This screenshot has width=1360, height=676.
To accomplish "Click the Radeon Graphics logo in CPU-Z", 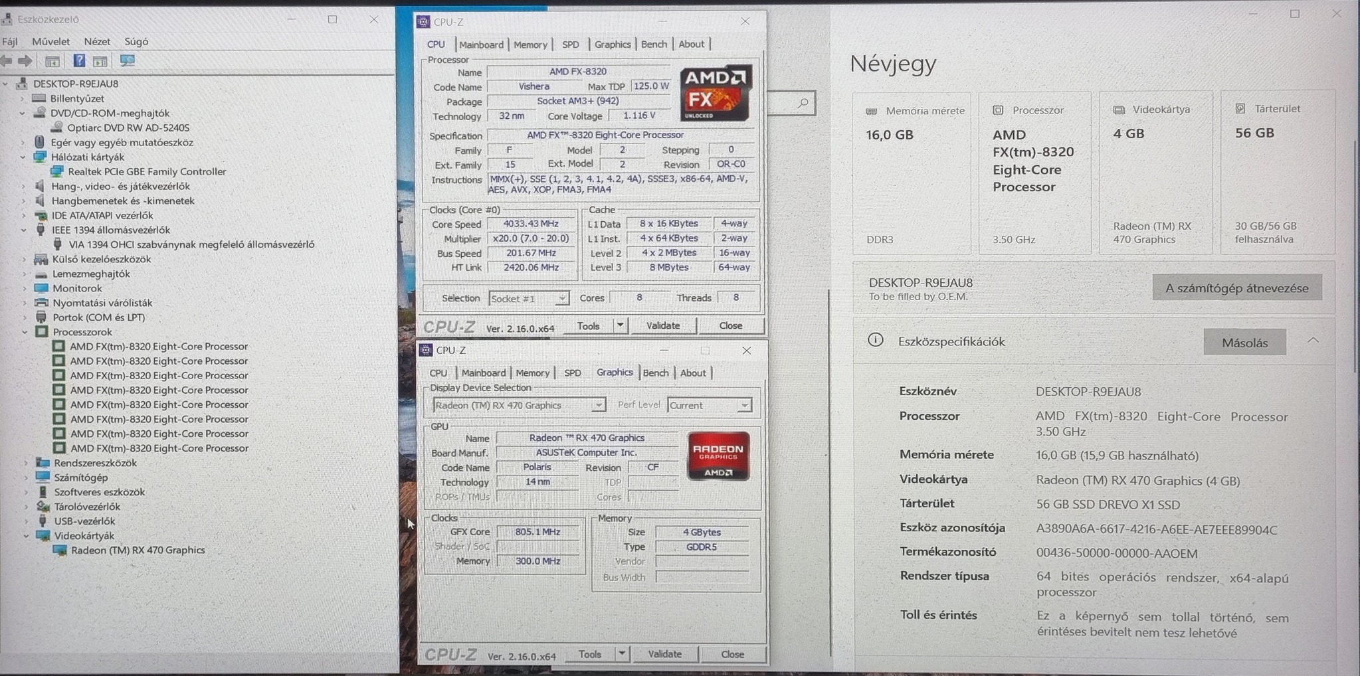I will coord(718,456).
